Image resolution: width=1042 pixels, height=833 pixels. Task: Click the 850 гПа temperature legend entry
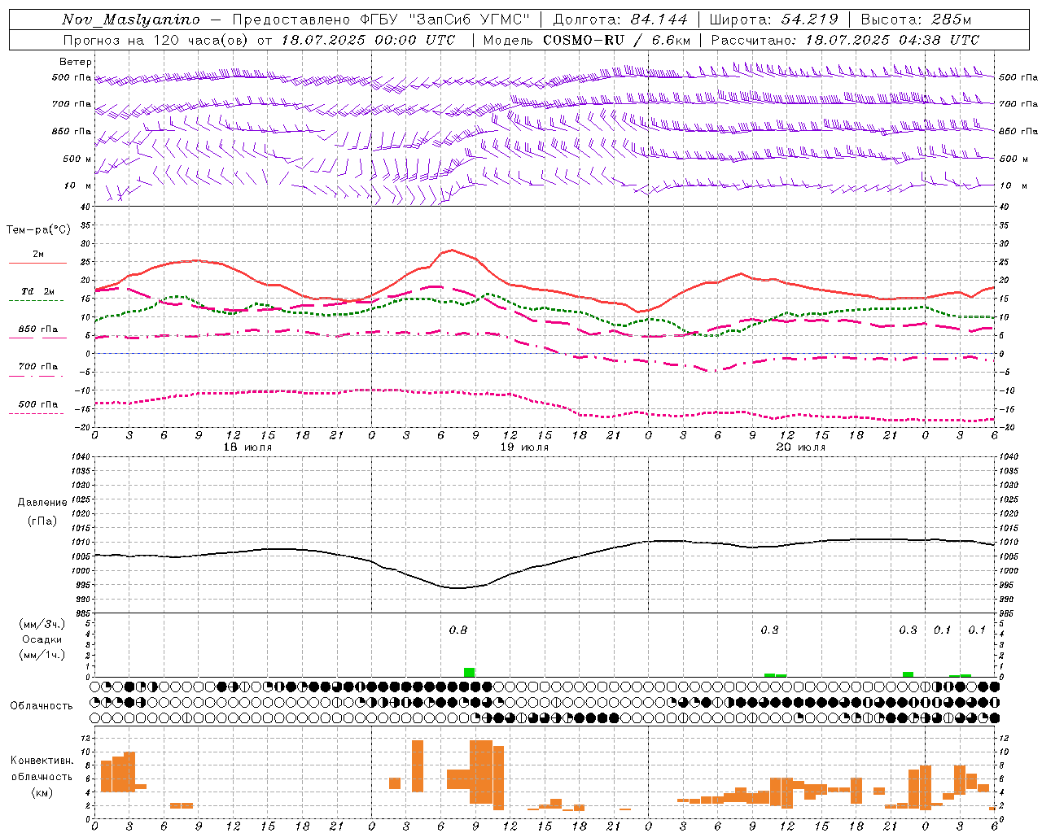[38, 329]
